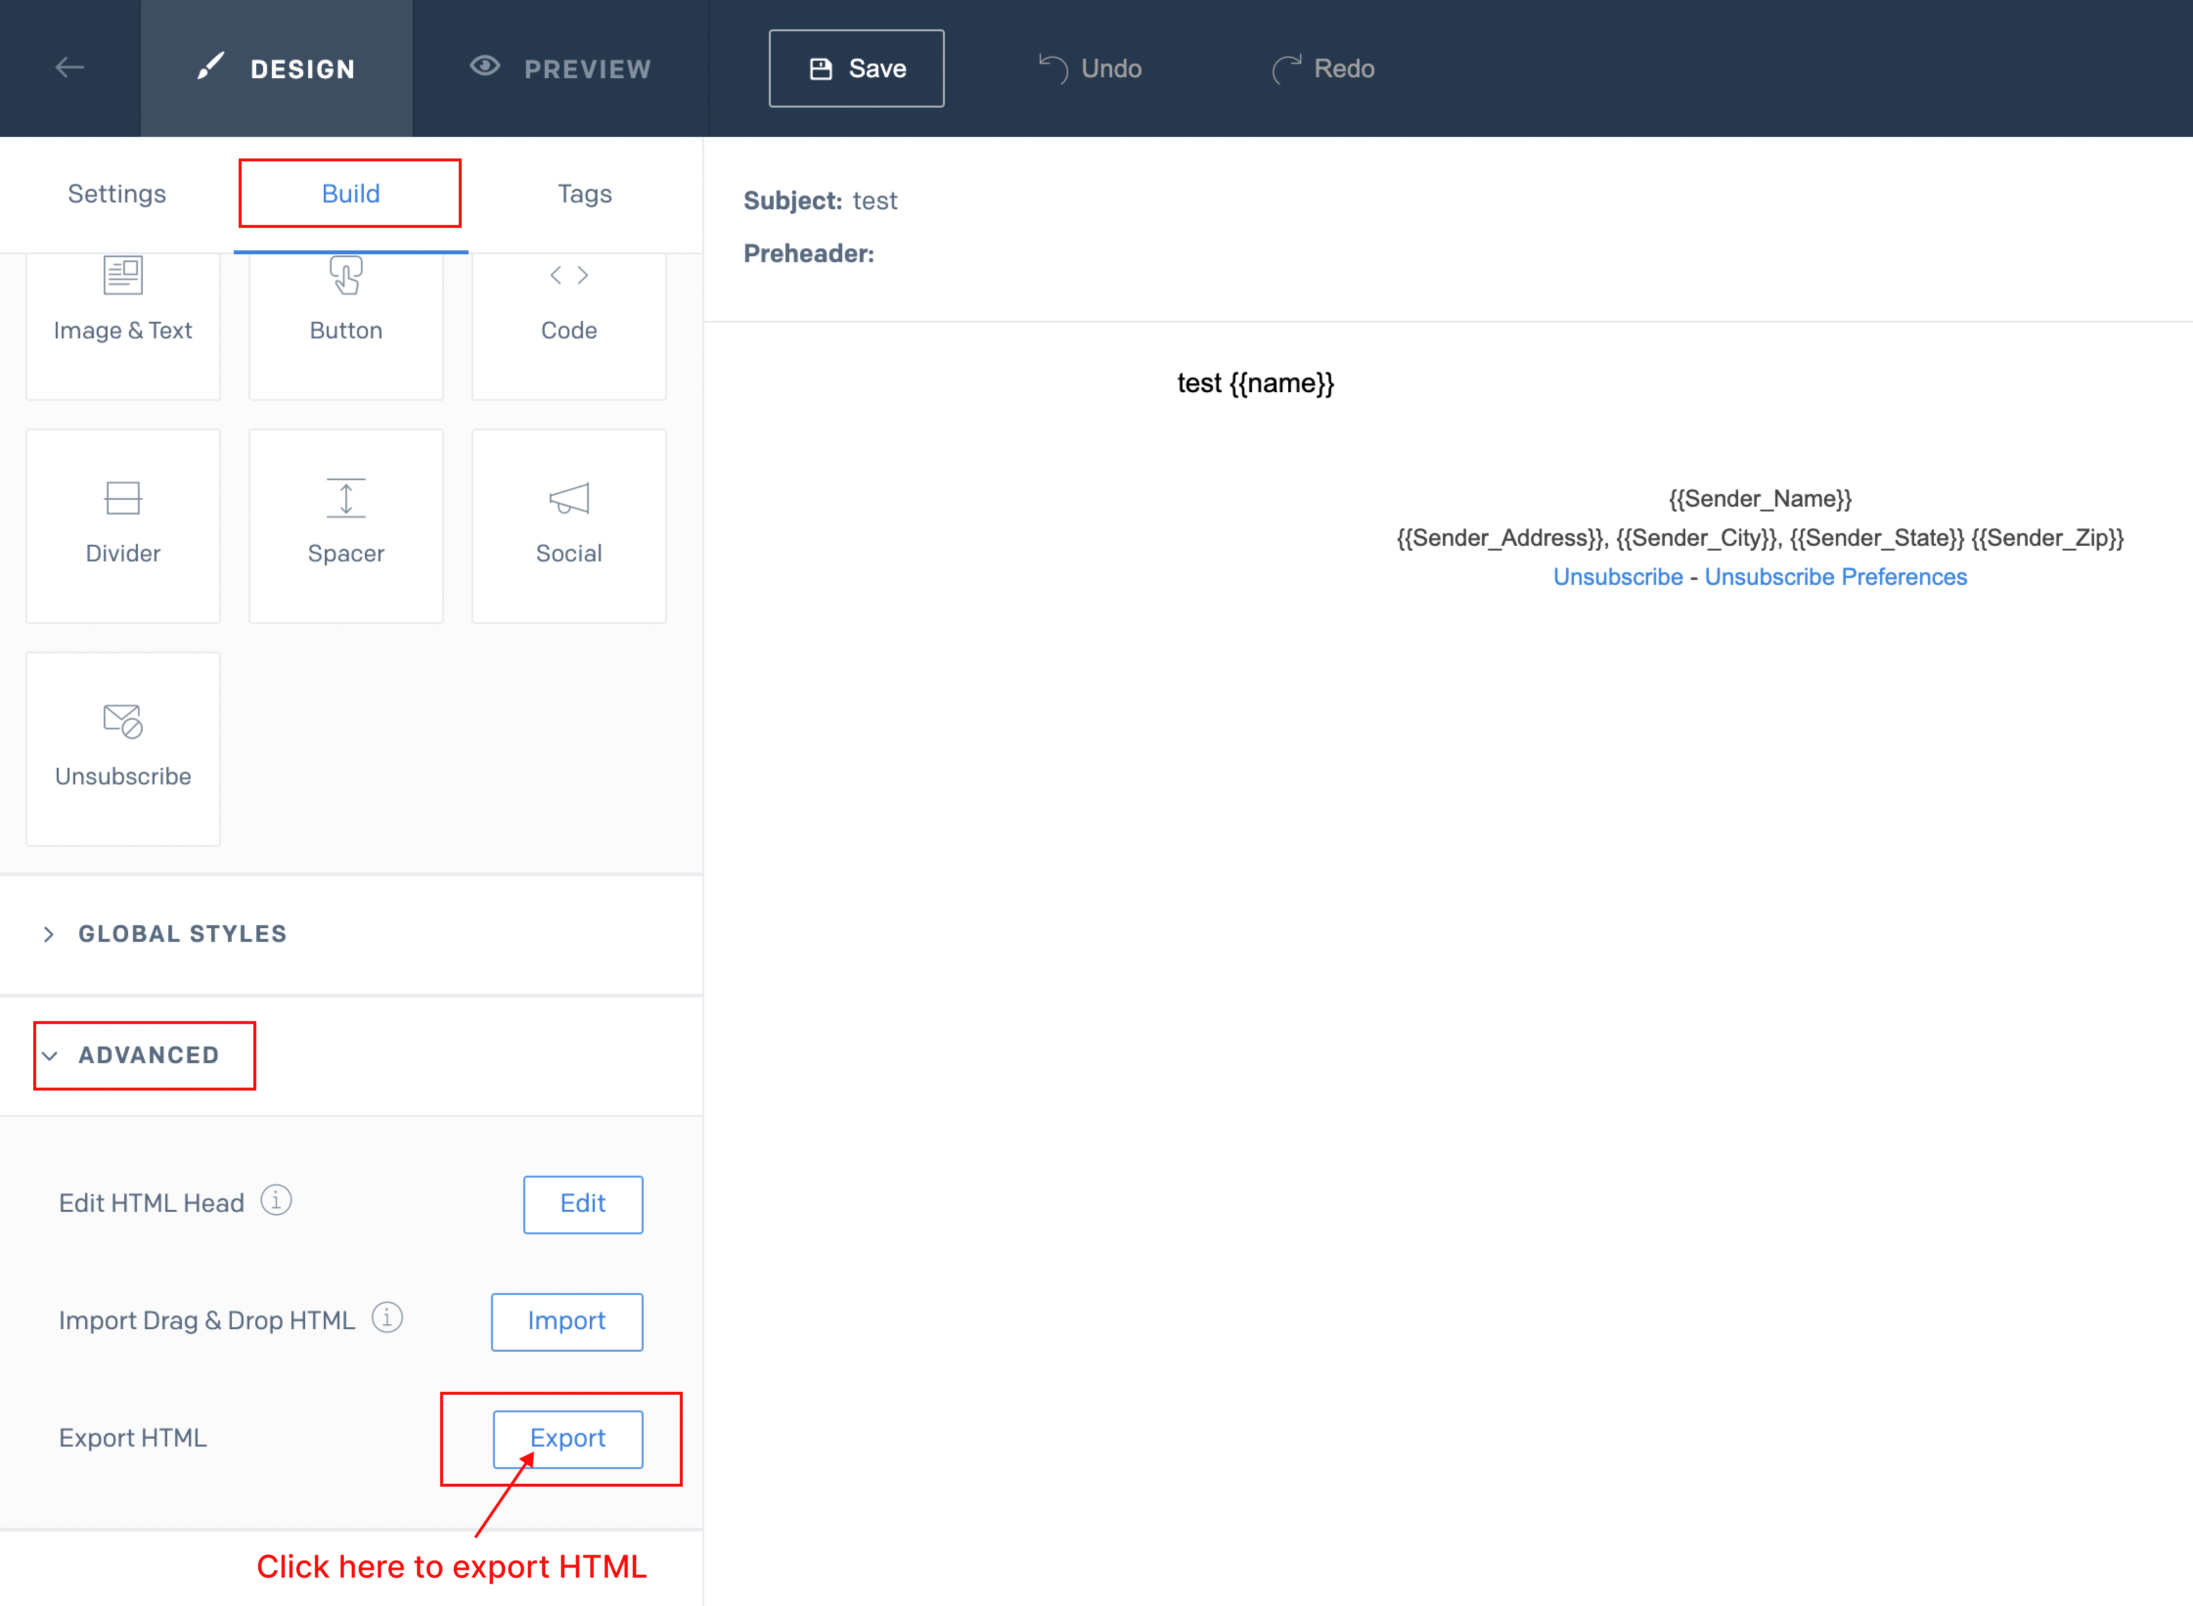
Task: Click the Unsubscribe Preferences link
Action: click(x=1835, y=577)
